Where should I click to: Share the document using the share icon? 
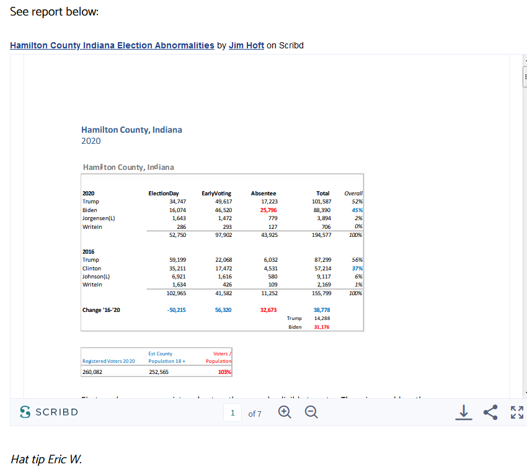[490, 412]
